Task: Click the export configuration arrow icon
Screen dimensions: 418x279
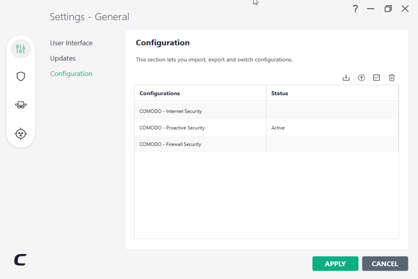Action: coord(361,78)
